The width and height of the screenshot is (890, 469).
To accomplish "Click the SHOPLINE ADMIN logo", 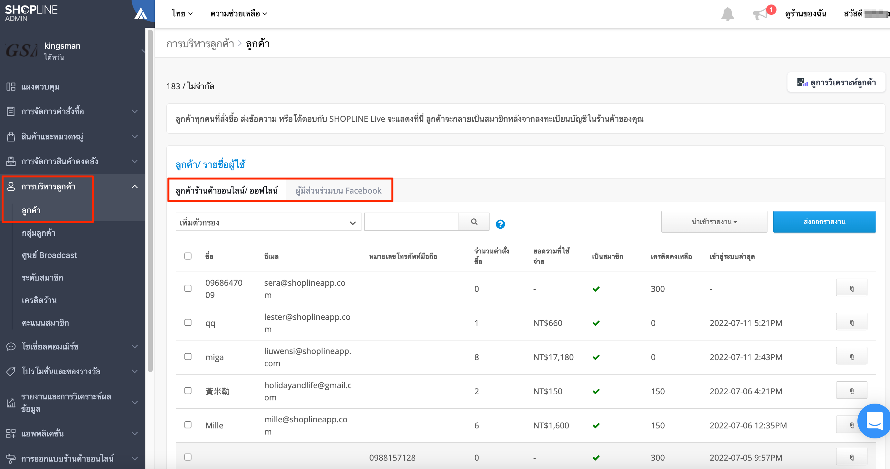I will click(31, 13).
